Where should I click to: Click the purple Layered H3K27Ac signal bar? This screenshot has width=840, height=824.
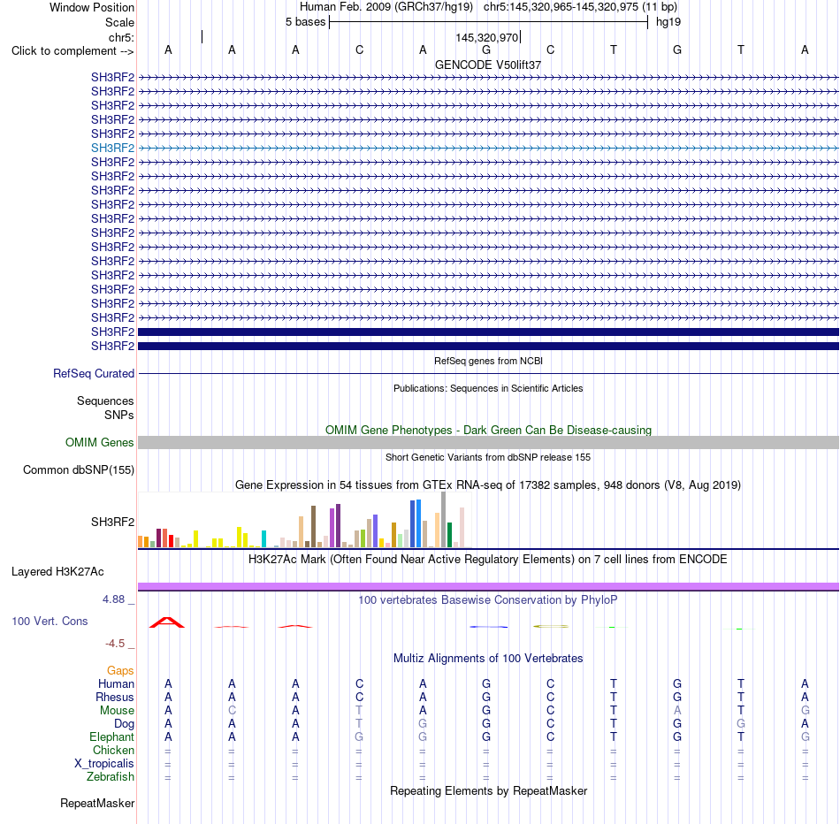488,587
